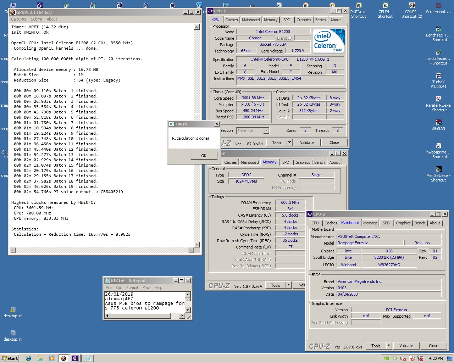This screenshot has width=454, height=363.
Task: Open the Screenshot desktop icon
Action: [x=438, y=9]
